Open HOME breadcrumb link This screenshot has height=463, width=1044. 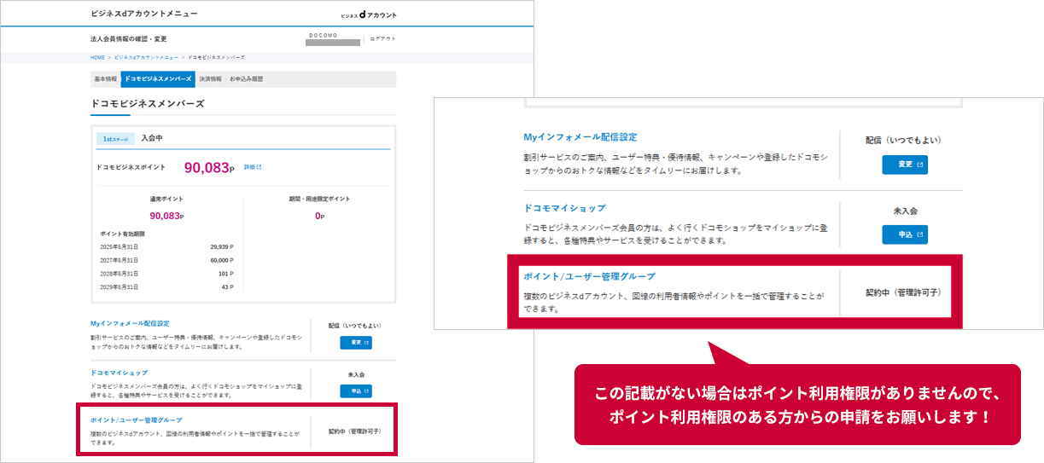pos(97,57)
